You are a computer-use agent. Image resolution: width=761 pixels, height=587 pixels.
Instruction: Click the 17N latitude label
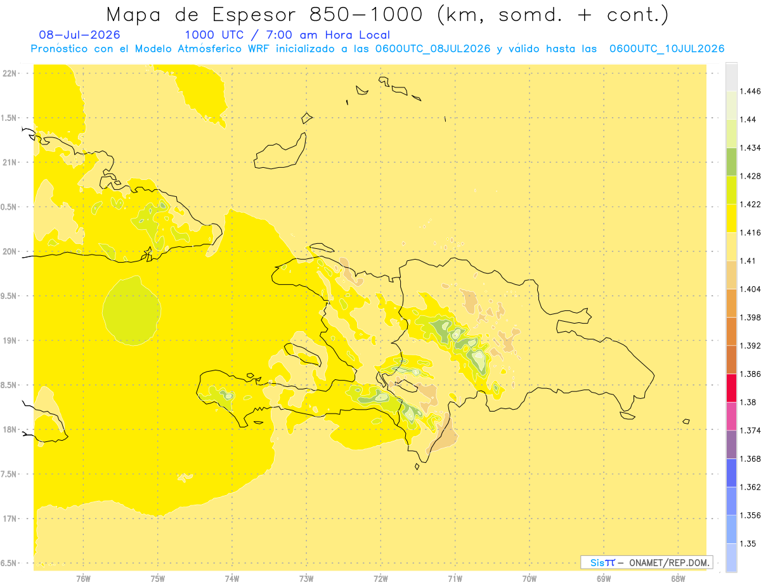pyautogui.click(x=9, y=519)
